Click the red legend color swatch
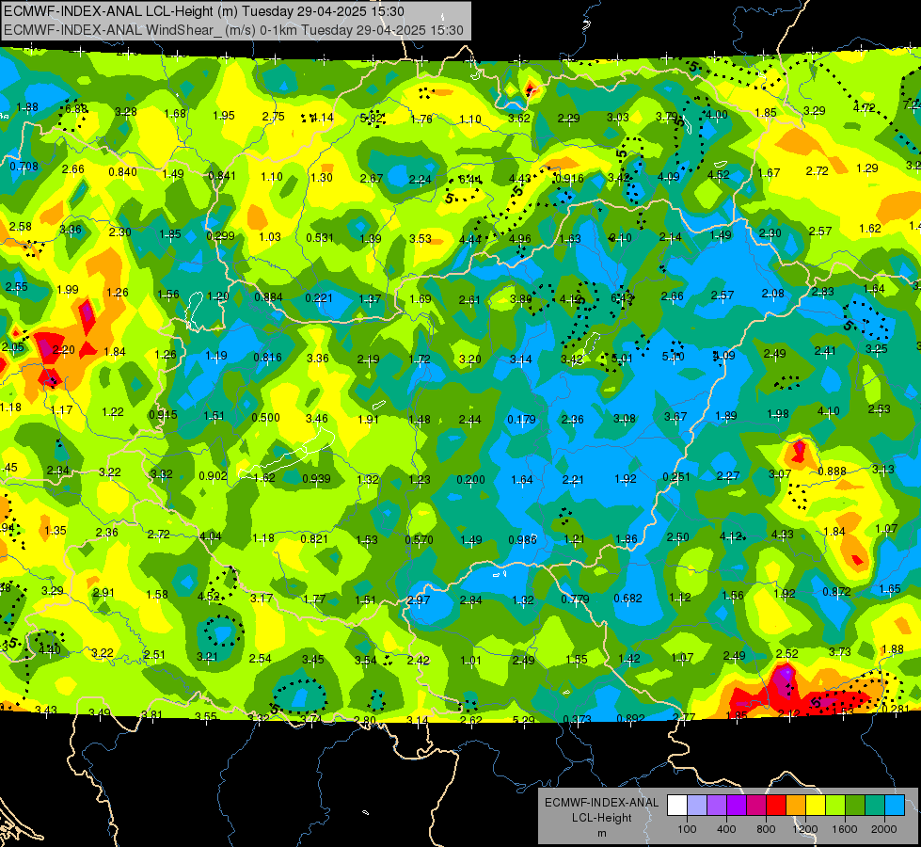921x847 pixels. pos(776,806)
